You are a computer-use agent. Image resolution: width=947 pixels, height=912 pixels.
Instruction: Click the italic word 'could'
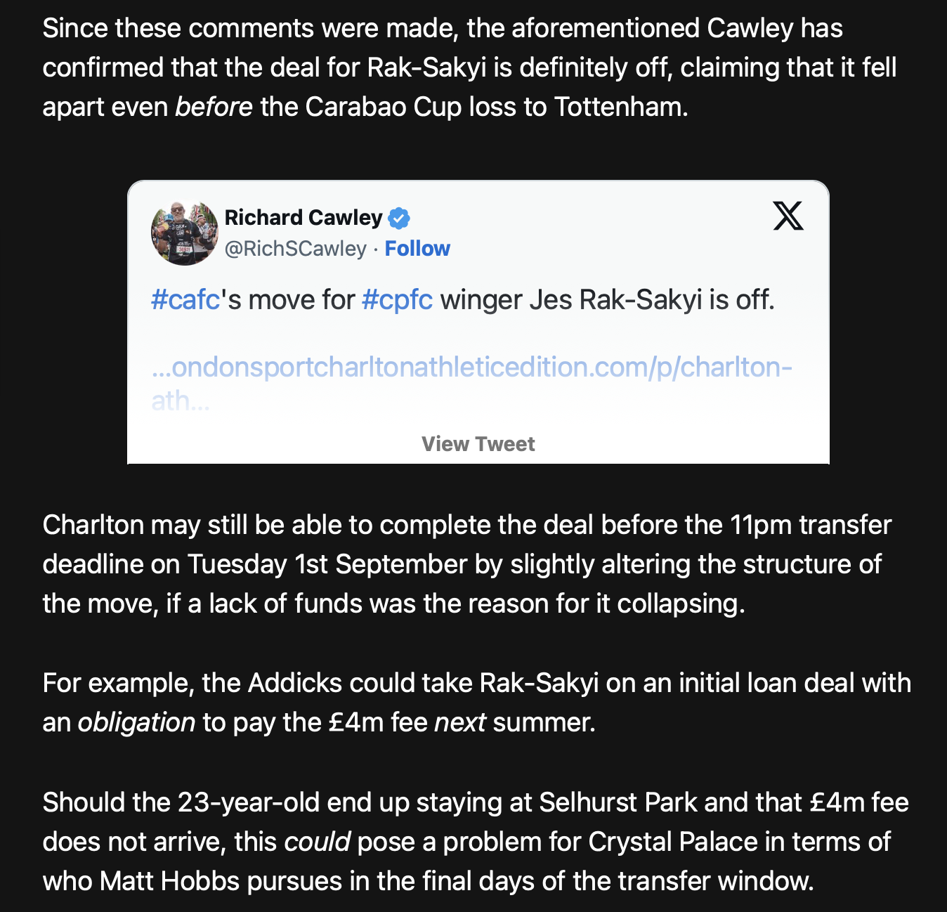coord(317,842)
